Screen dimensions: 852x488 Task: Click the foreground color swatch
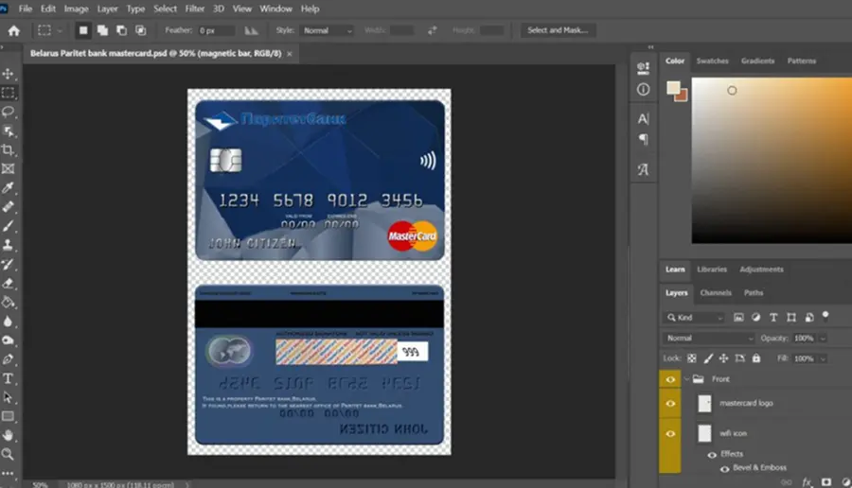point(673,87)
